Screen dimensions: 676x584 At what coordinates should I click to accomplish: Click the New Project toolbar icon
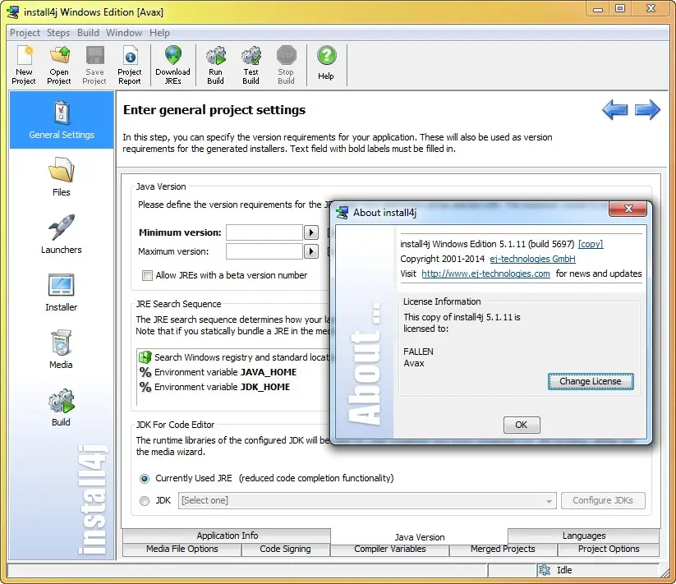click(x=24, y=66)
